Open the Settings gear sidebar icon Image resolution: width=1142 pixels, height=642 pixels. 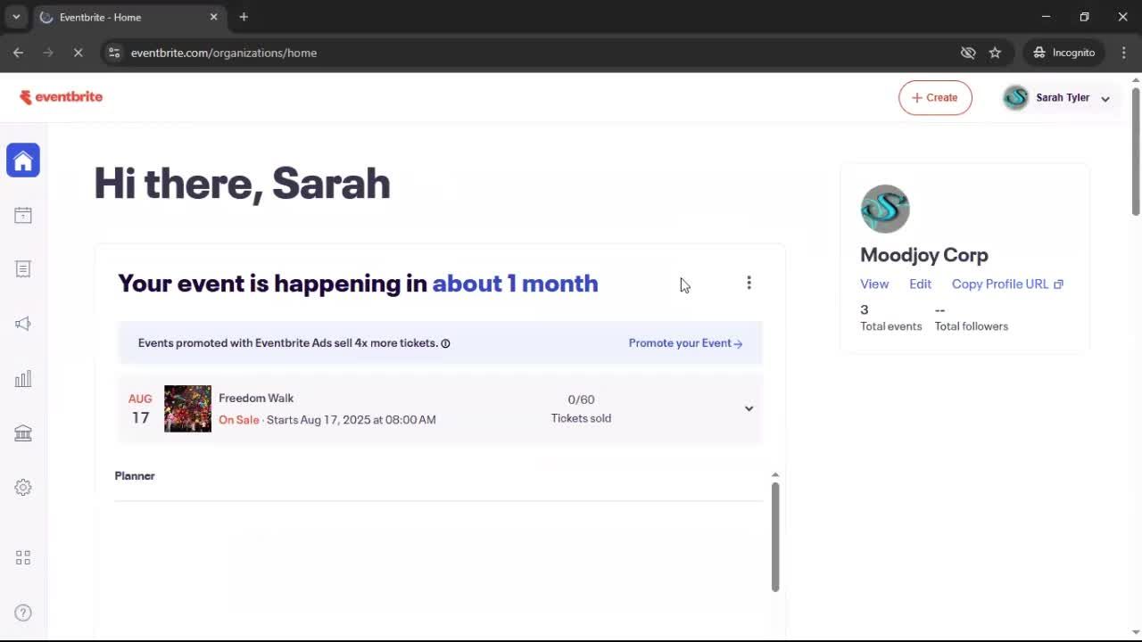[23, 488]
